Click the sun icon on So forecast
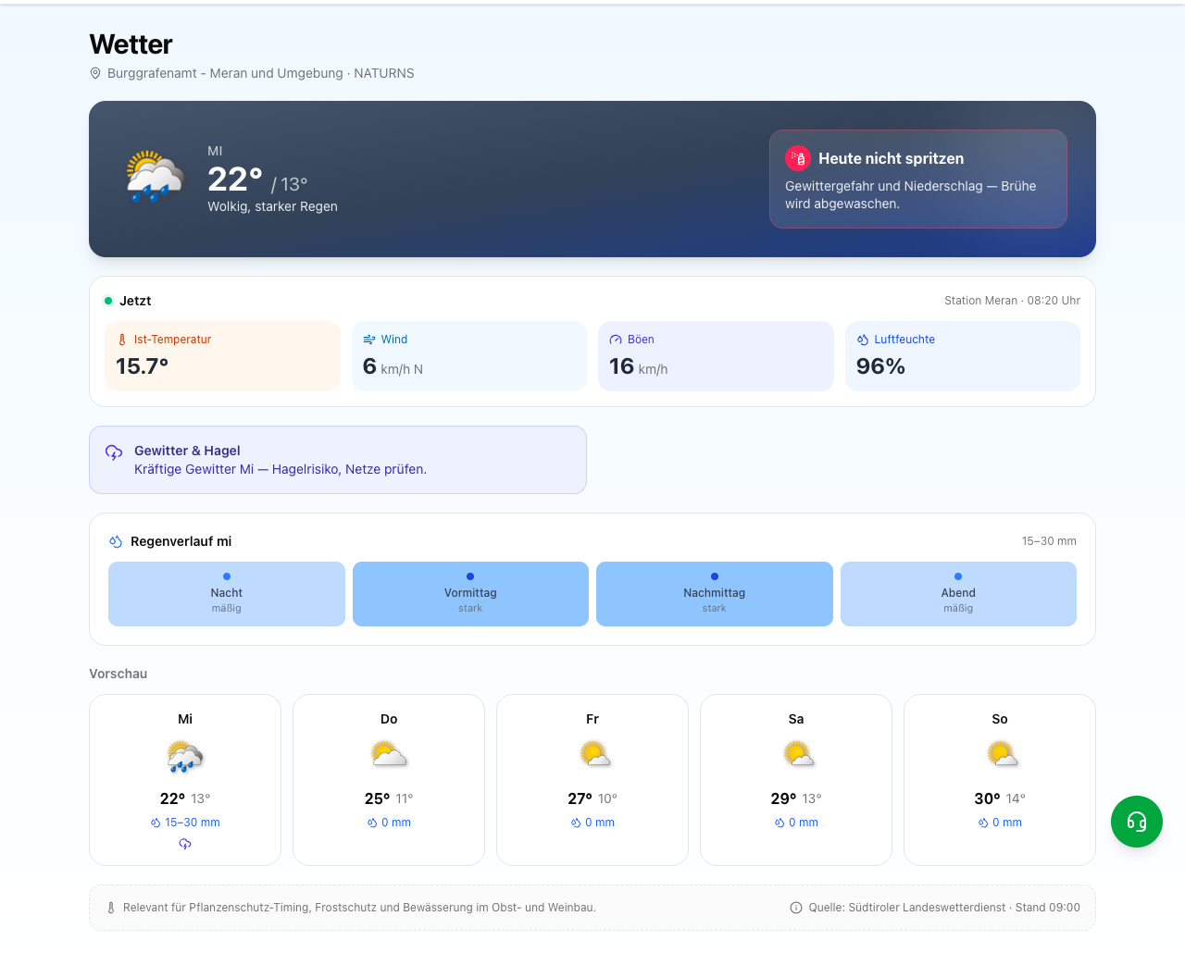1185x953 pixels. [1002, 754]
